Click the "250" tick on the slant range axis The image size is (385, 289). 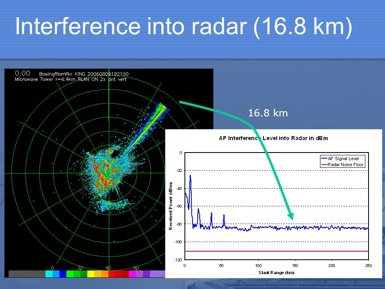tap(368, 265)
